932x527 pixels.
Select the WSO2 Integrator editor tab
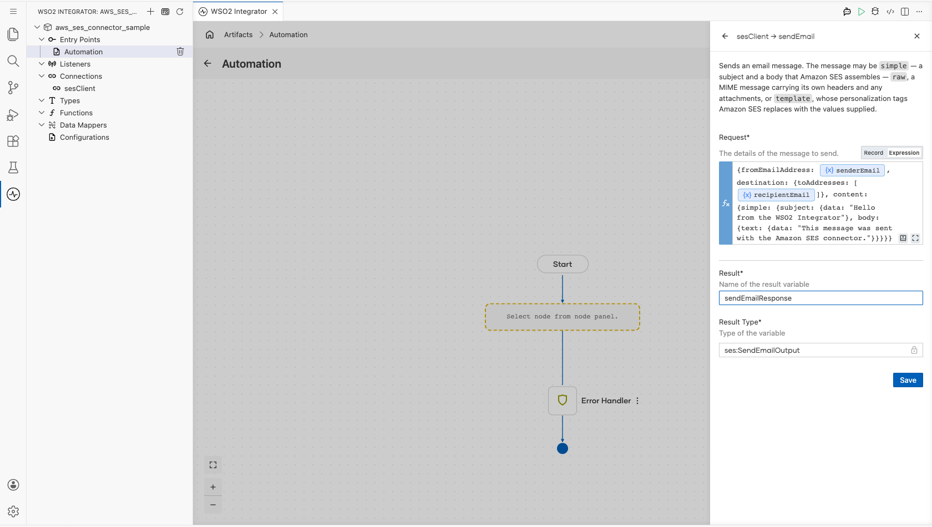[239, 12]
